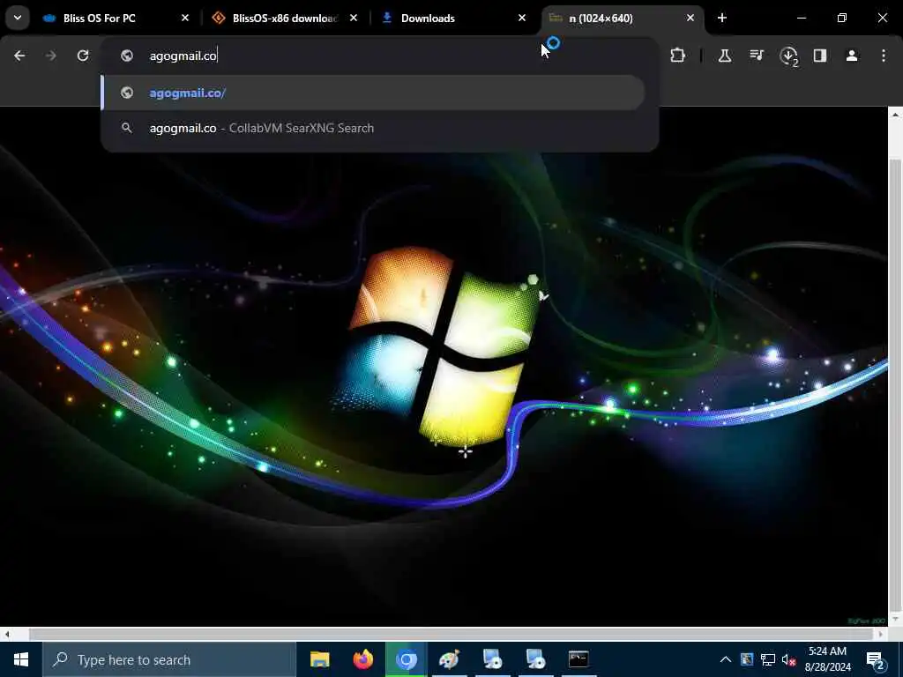The height and width of the screenshot is (677, 903).
Task: Close the Bliss OS For PC tab
Action: coord(185,18)
